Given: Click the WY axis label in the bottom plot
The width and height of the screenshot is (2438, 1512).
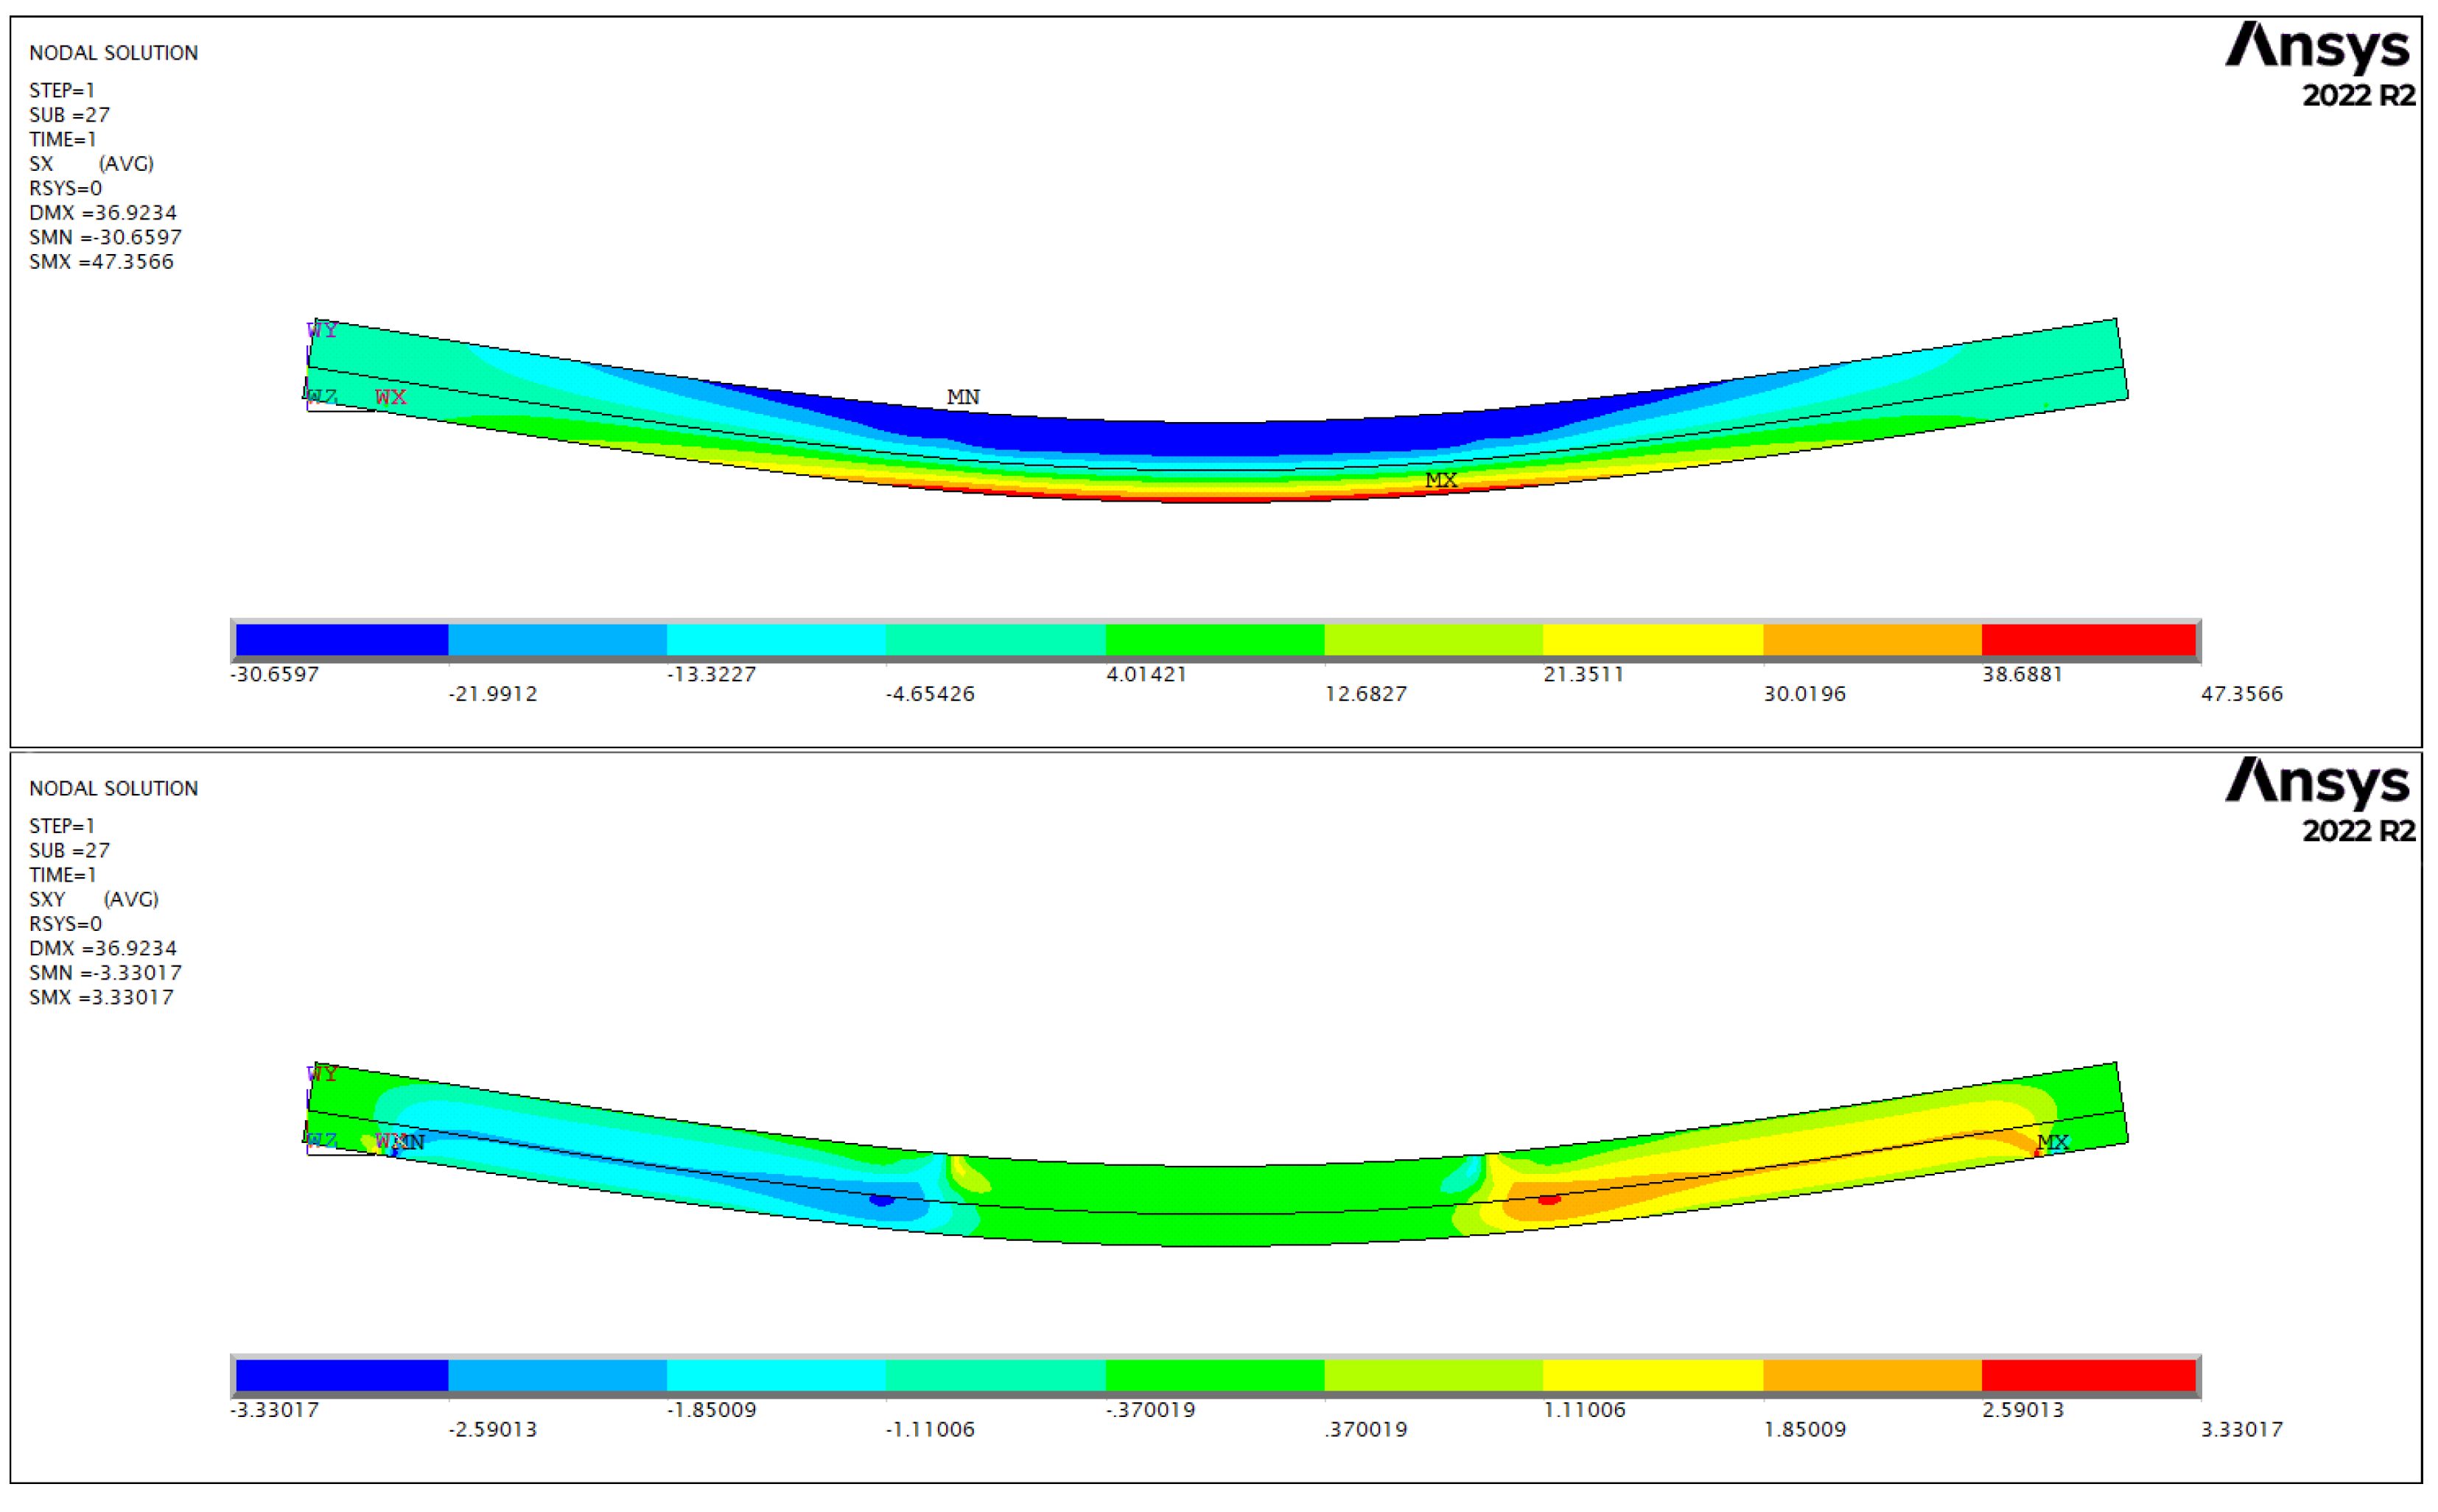Looking at the screenshot, I should click(322, 1074).
